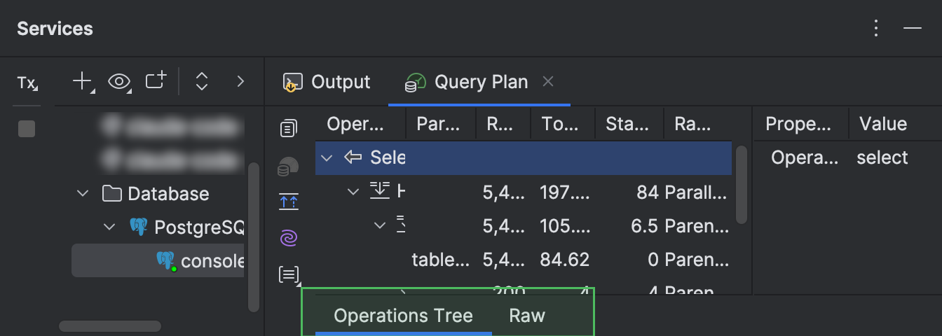Click the gray Stop square button
This screenshot has width=942, height=336.
point(27,129)
